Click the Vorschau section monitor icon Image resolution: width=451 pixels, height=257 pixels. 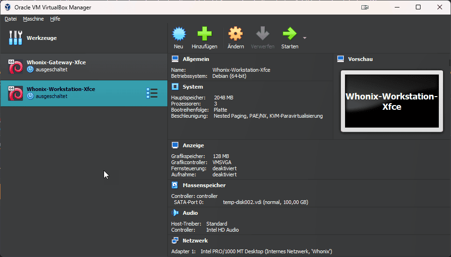340,59
